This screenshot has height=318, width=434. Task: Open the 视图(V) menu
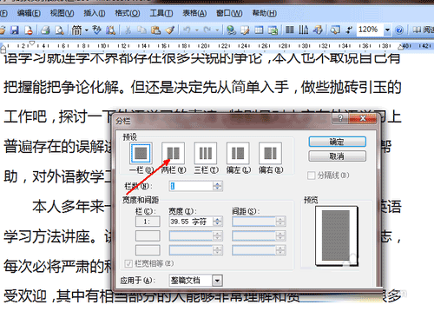[62, 13]
